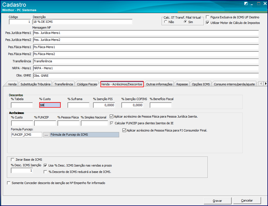Click the % Isenção COFINS field

tap(132, 105)
